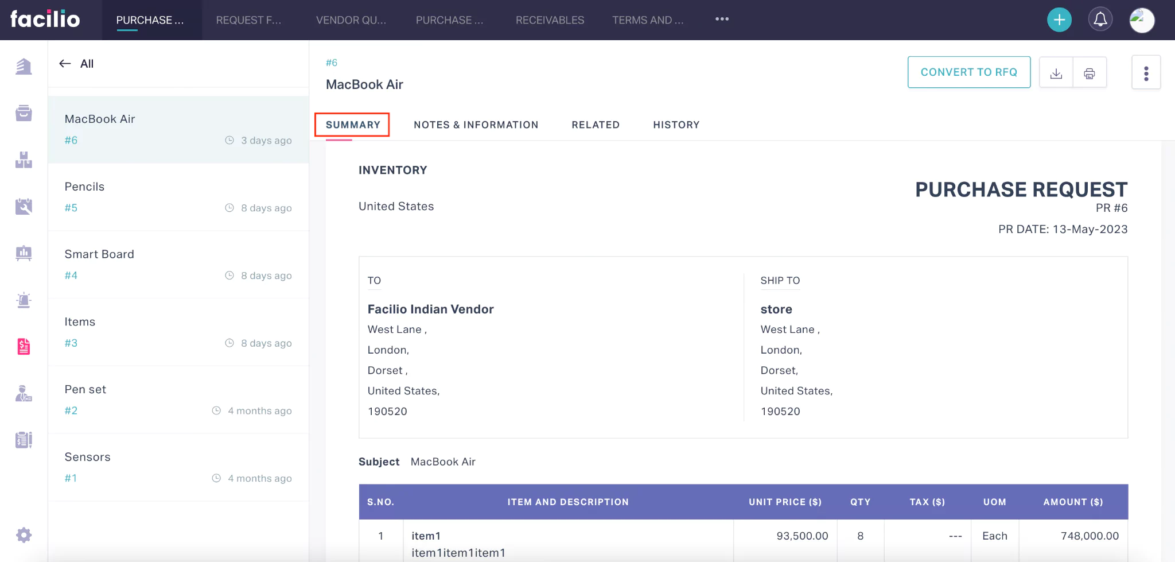
Task: Open the portfolio buildings sidebar icon
Action: click(x=24, y=66)
